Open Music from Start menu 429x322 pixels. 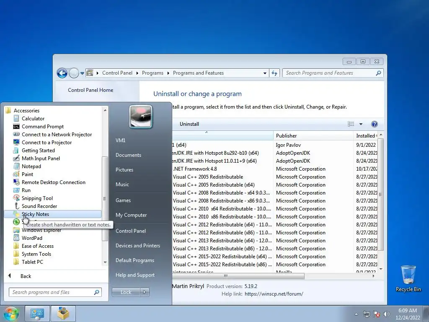point(122,184)
